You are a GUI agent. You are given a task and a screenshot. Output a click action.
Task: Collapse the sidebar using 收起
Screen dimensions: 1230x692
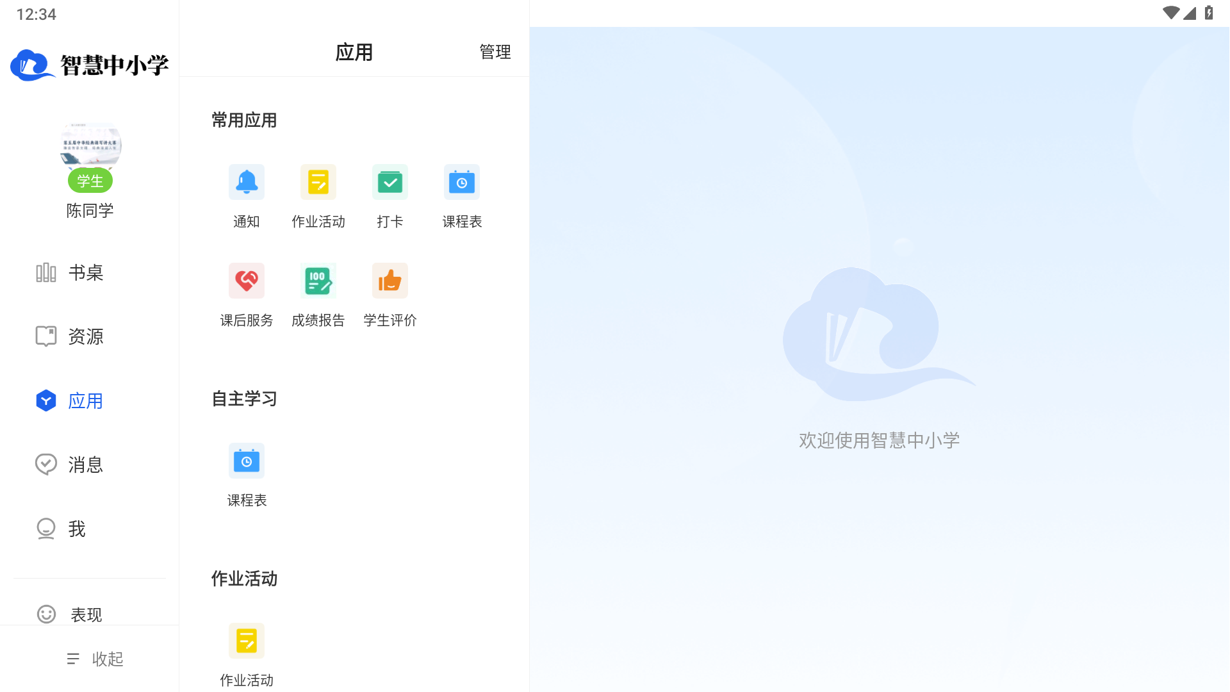[x=95, y=659]
